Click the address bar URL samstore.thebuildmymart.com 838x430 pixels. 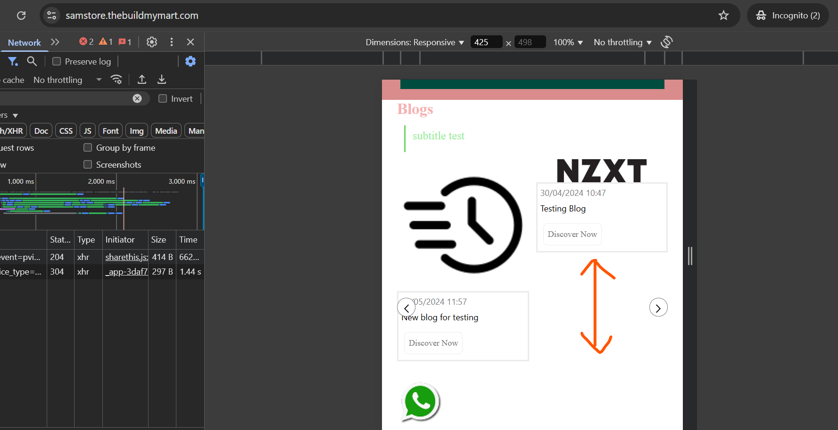132,16
